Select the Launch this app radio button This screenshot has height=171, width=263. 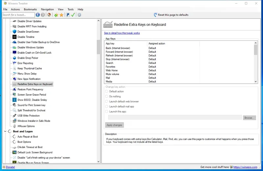[107, 111]
